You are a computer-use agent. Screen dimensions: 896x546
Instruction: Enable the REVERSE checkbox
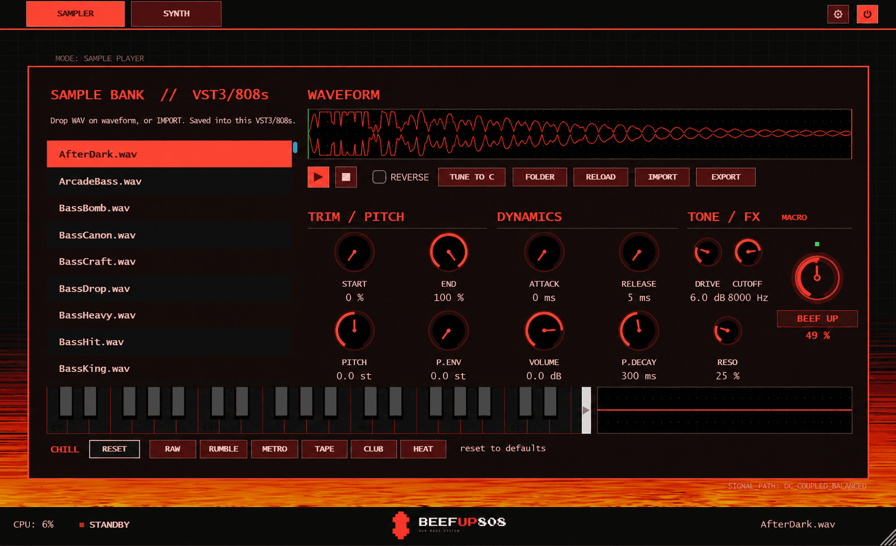[x=379, y=177]
